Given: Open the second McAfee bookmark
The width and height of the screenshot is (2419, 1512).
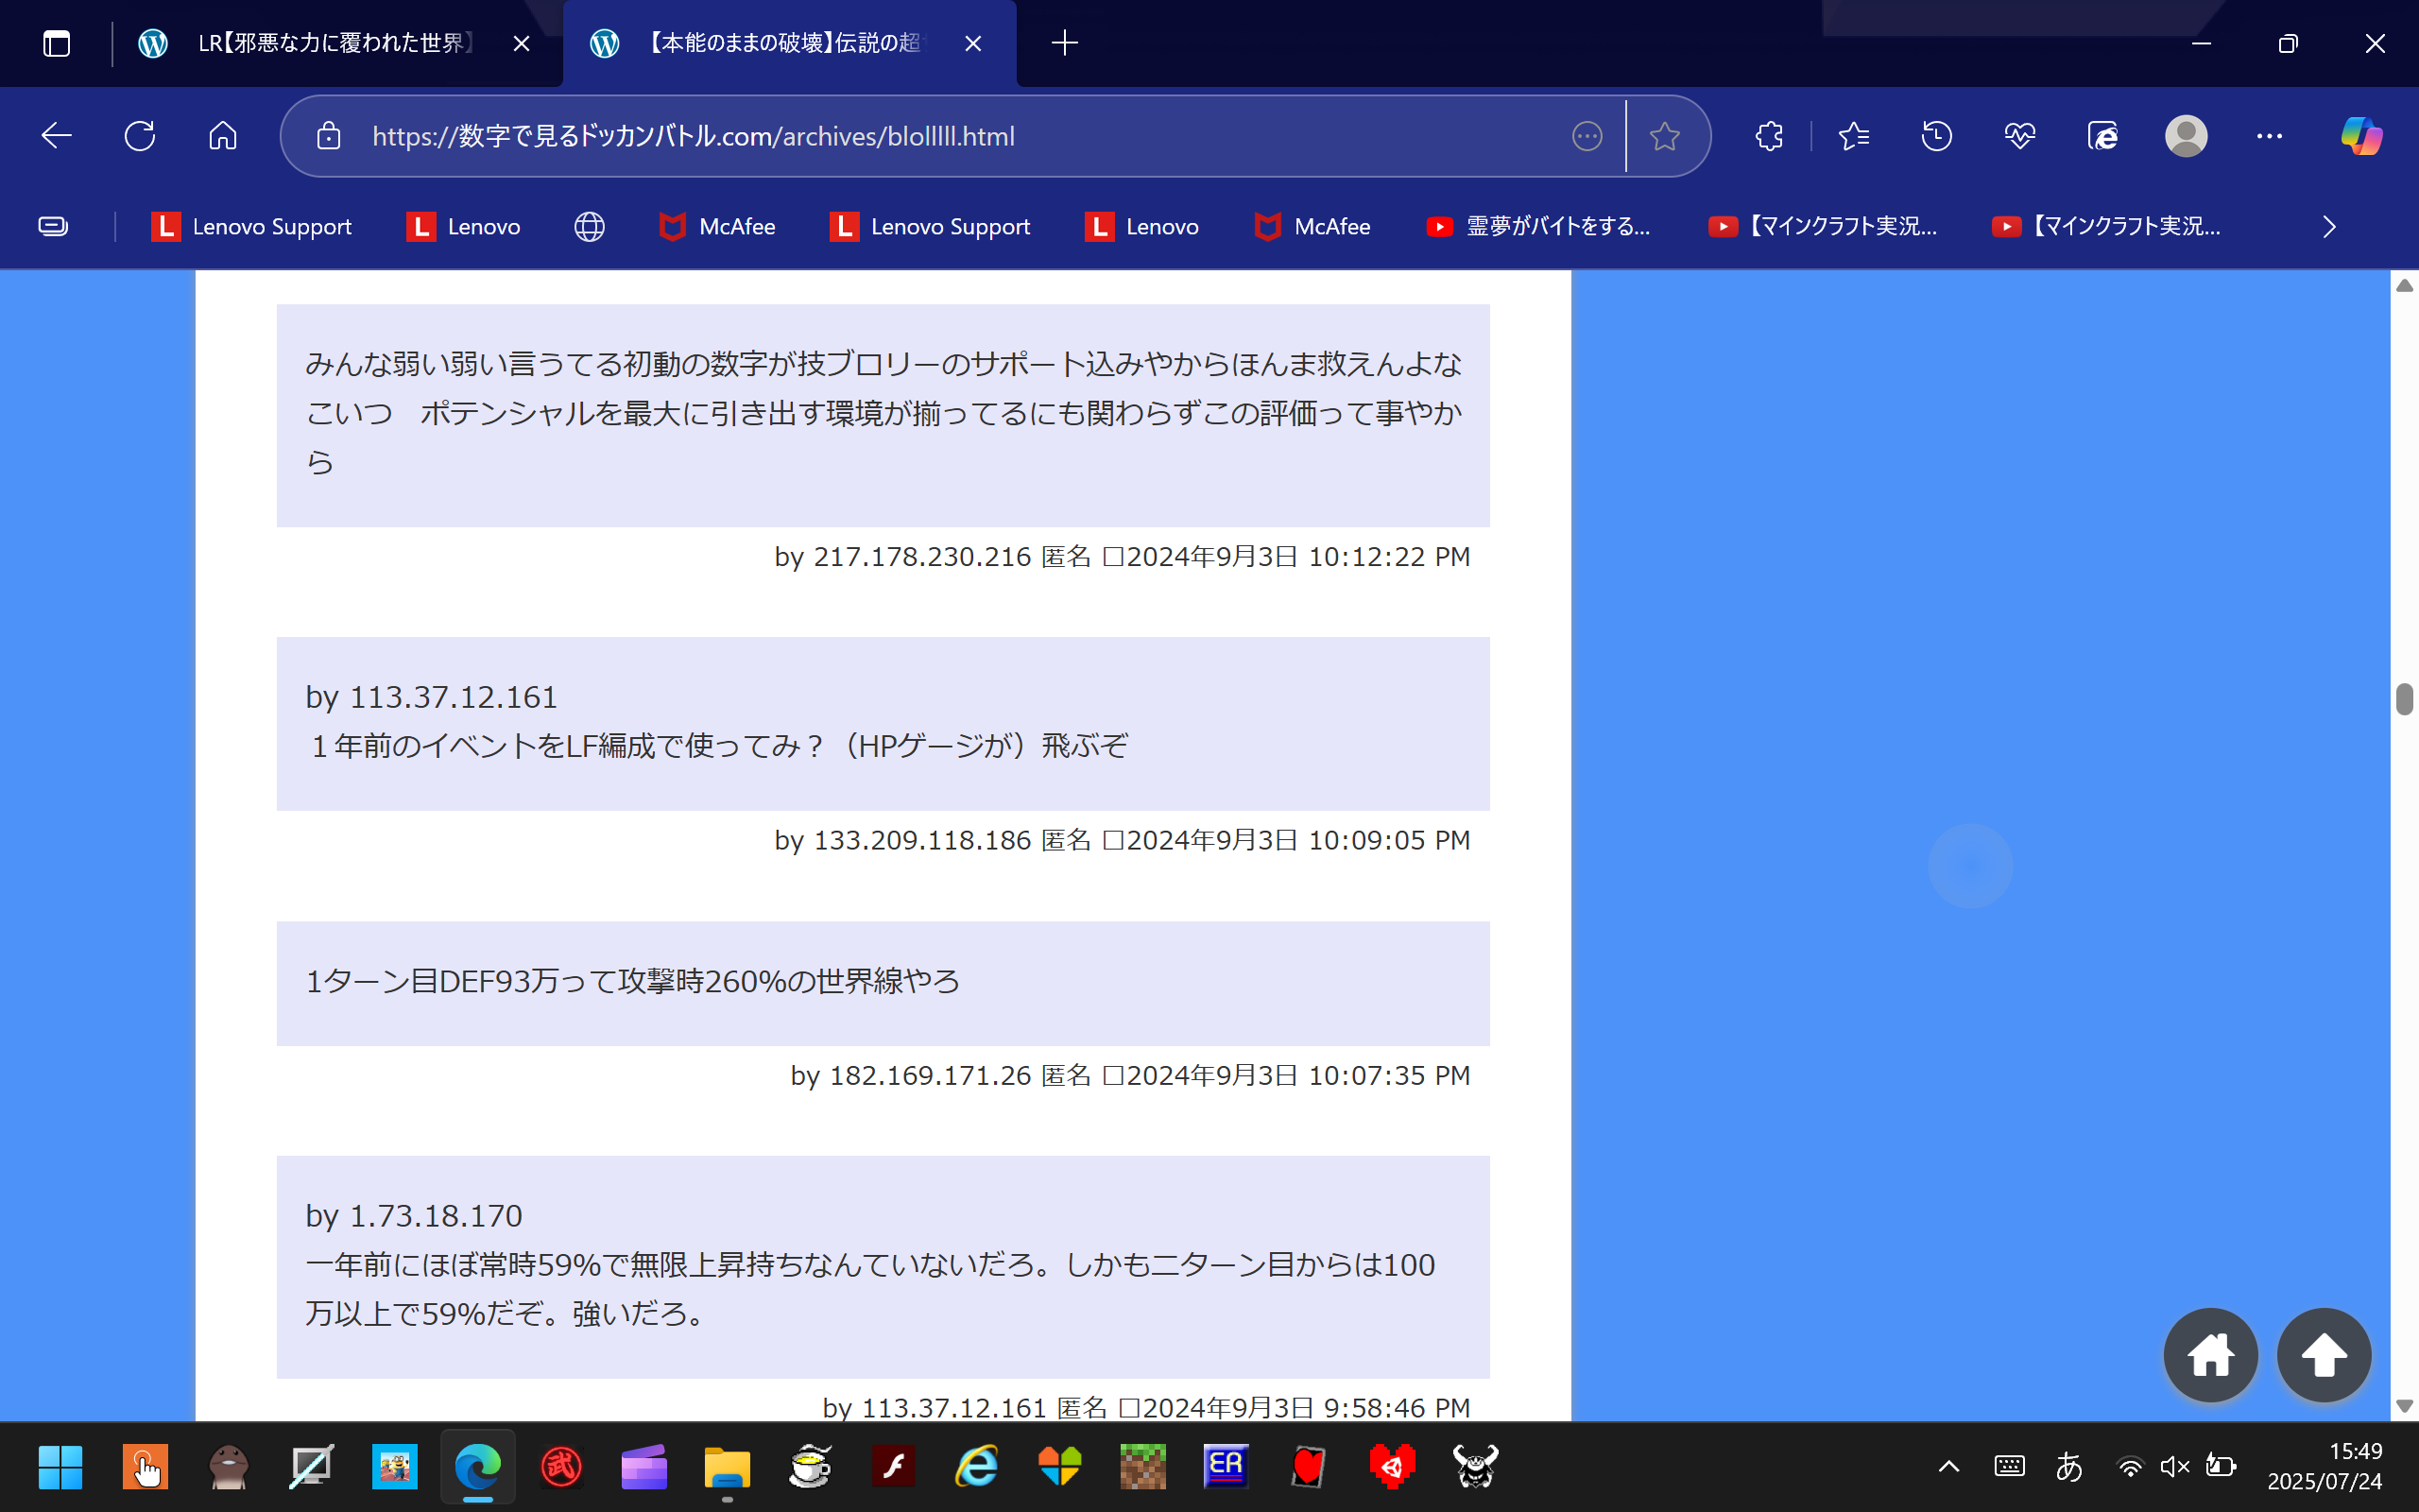Looking at the screenshot, I should 1312,227.
